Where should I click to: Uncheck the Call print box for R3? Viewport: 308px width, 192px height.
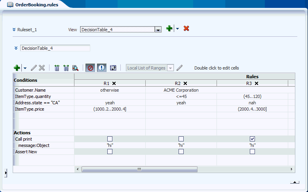[253, 139]
